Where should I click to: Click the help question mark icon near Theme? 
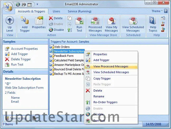[166, 11]
